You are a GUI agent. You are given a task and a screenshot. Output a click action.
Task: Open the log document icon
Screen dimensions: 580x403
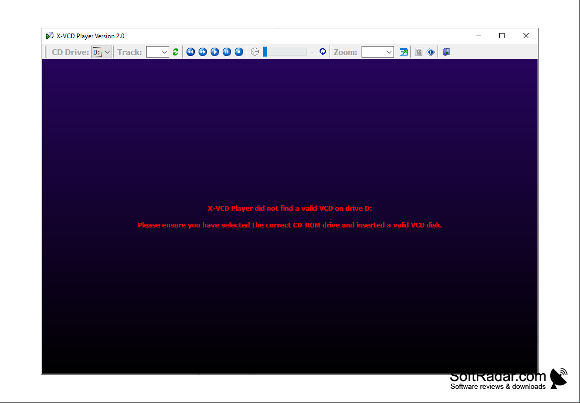click(x=419, y=52)
